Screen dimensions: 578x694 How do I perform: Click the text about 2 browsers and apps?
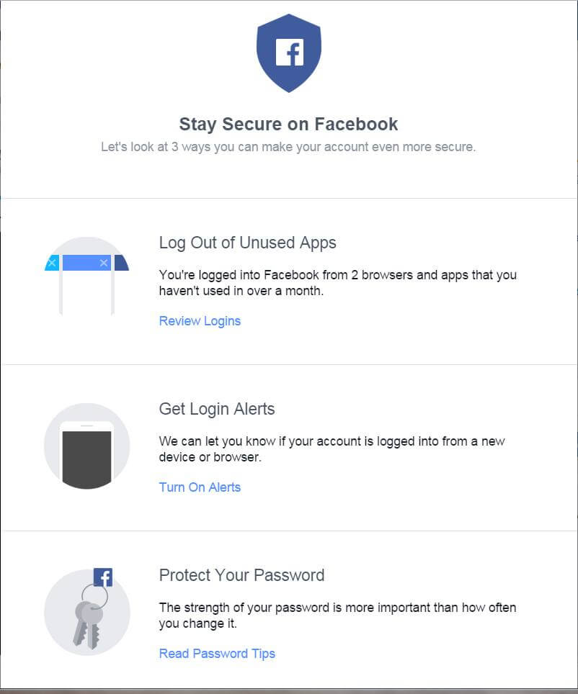click(338, 283)
